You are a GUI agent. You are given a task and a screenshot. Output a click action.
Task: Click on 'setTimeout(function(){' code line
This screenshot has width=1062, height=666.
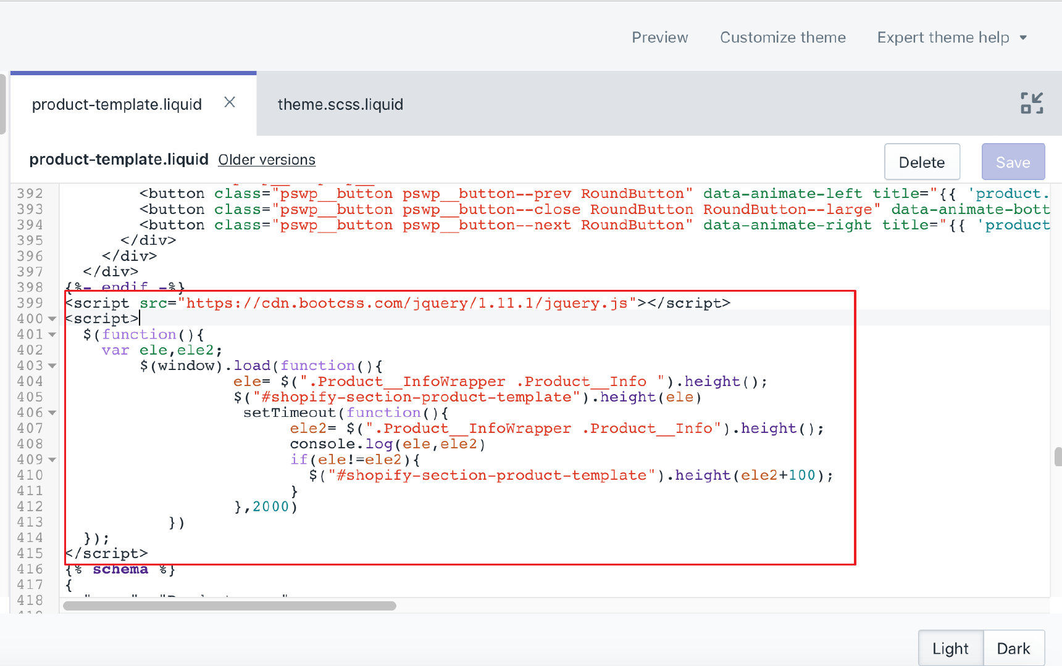(x=346, y=413)
